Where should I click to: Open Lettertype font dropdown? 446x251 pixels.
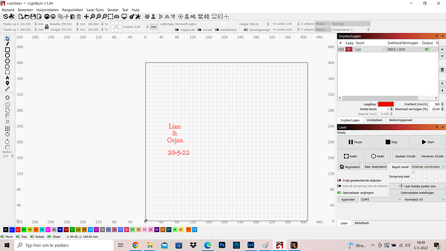[x=200, y=24]
